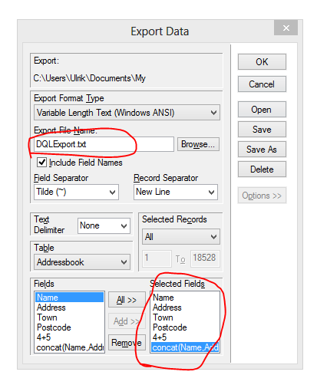The image size is (317, 375).
Task: Close the Export Data dialog window
Action: (286, 28)
